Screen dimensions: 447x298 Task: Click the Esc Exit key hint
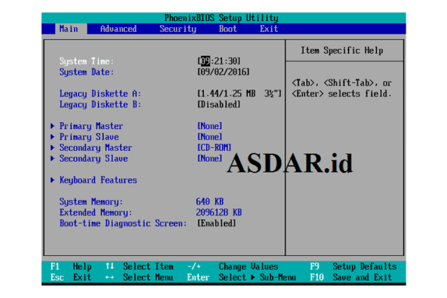(71, 277)
